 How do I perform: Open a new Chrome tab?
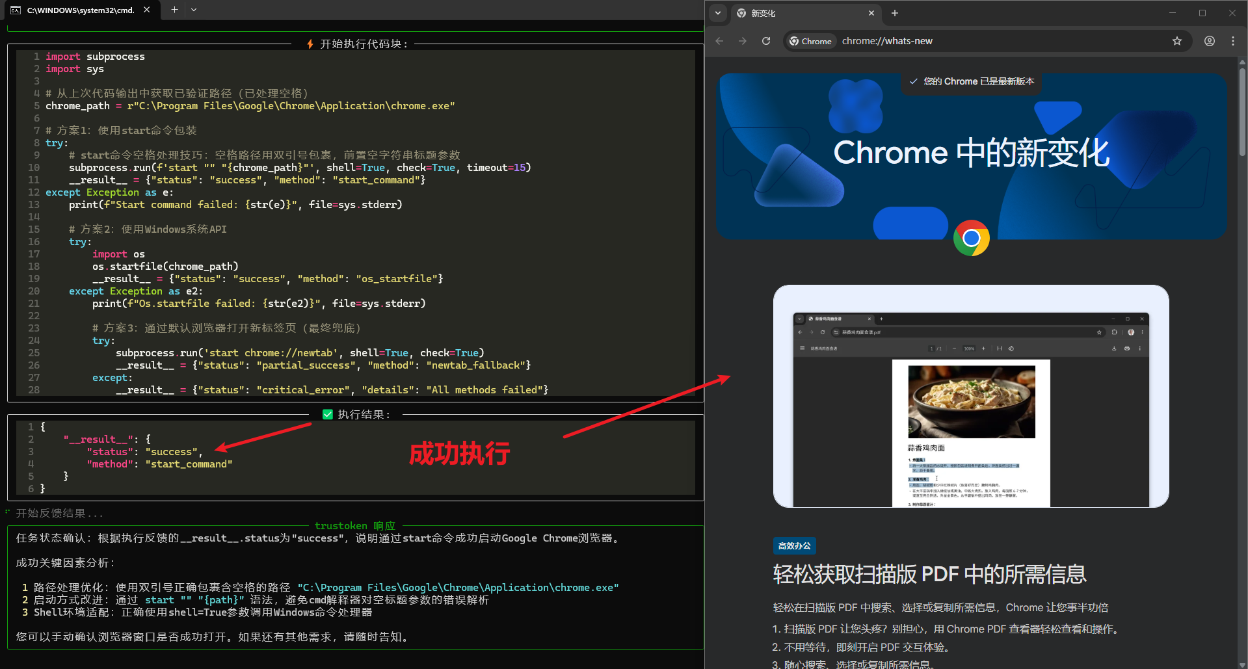pyautogui.click(x=895, y=13)
